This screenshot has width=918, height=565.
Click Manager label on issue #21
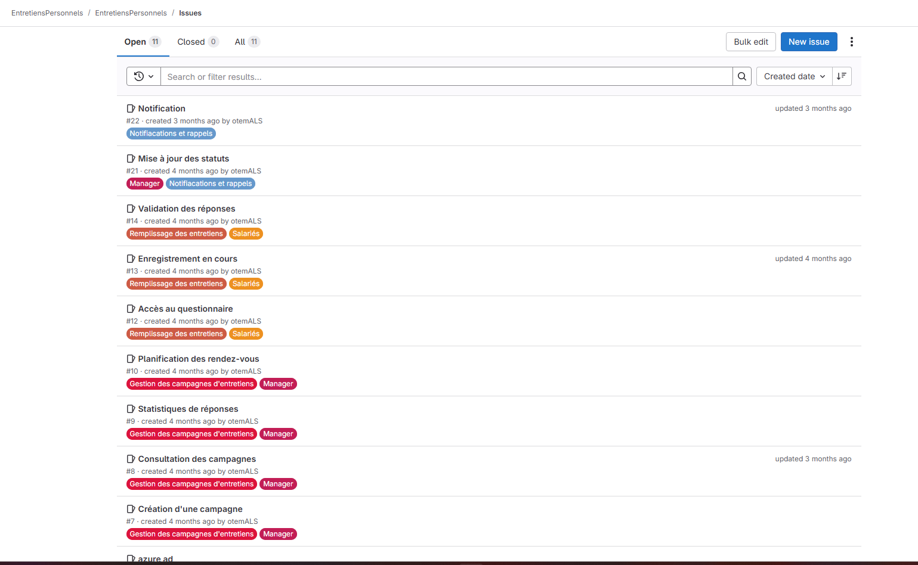145,184
